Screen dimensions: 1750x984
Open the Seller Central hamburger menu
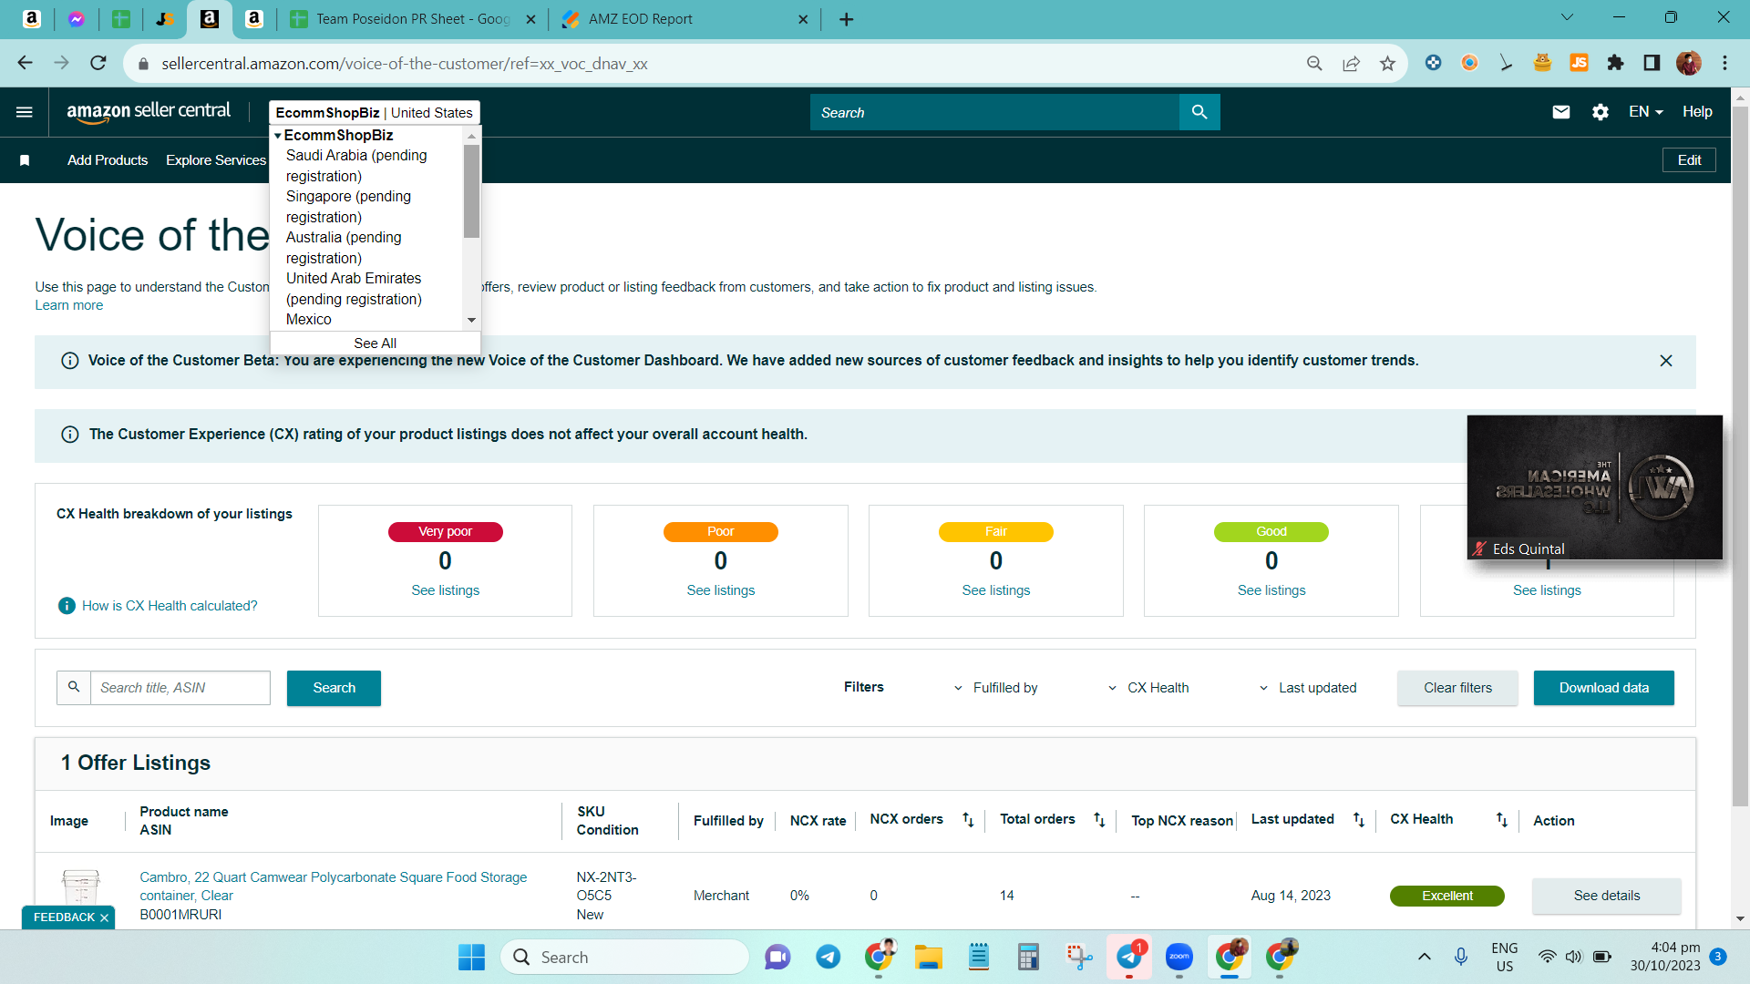tap(25, 112)
